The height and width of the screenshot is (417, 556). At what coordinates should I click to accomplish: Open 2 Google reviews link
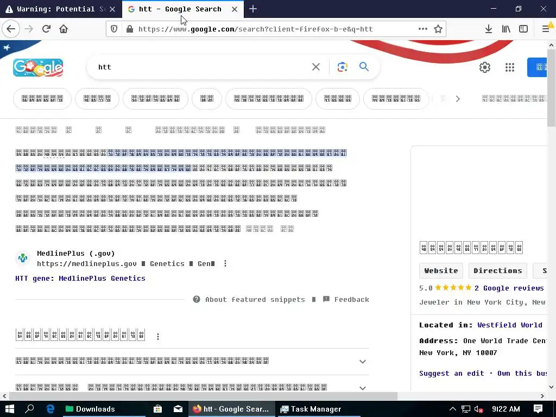point(509,288)
